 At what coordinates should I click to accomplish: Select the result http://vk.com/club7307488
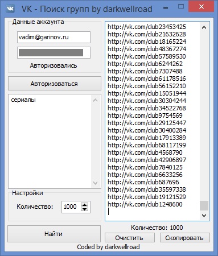(145, 71)
